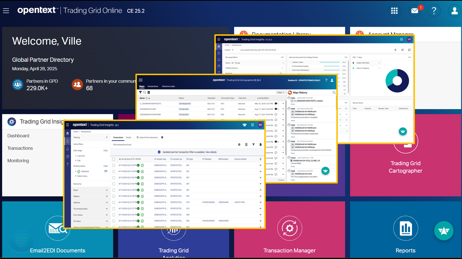Launch the Aviator assistant button above Reports tile

click(x=444, y=231)
